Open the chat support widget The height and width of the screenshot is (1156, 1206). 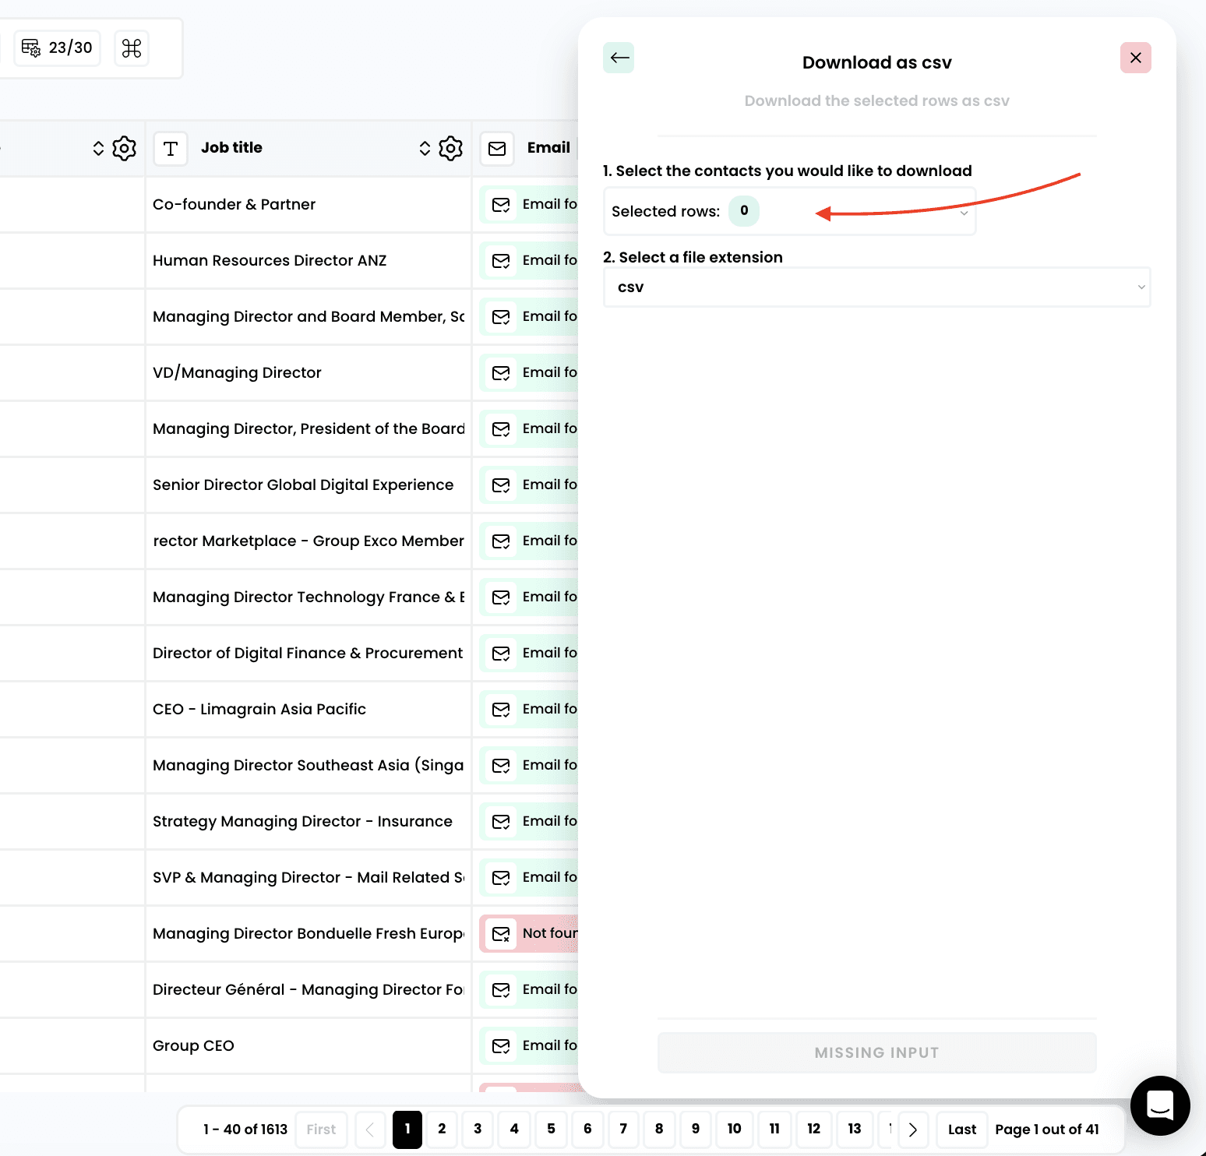pyautogui.click(x=1160, y=1105)
